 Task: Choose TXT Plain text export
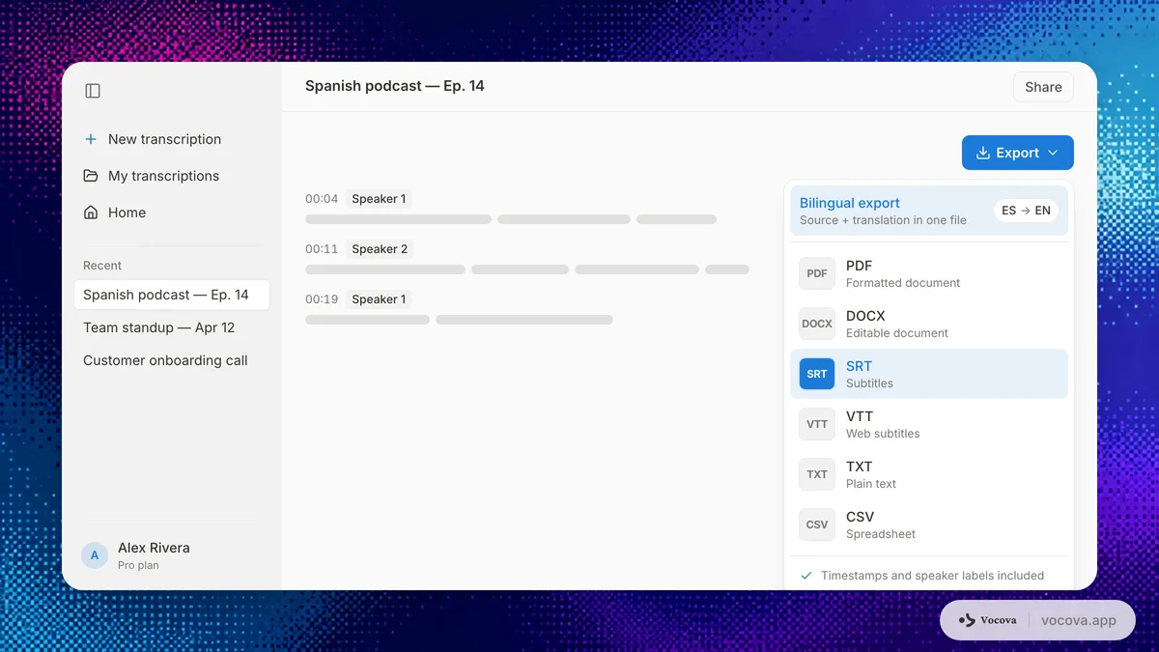[929, 474]
